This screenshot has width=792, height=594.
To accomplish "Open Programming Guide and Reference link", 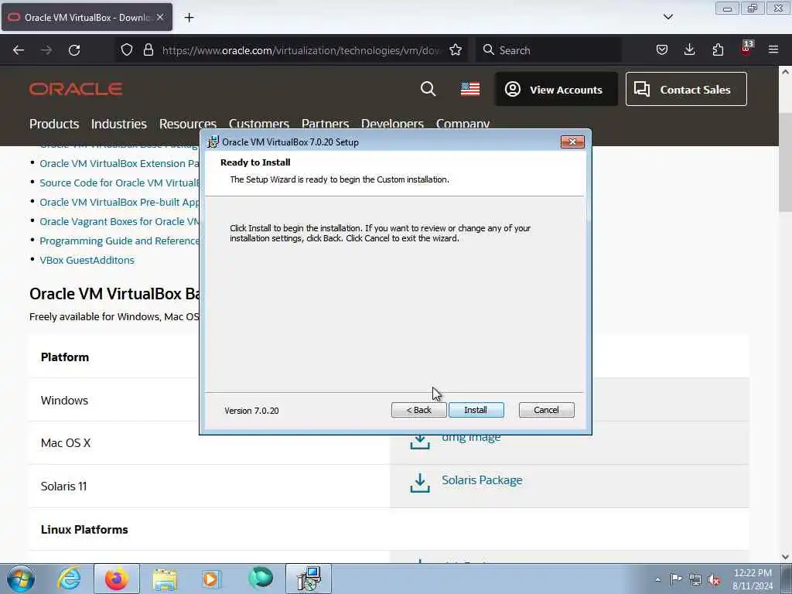I will (119, 241).
